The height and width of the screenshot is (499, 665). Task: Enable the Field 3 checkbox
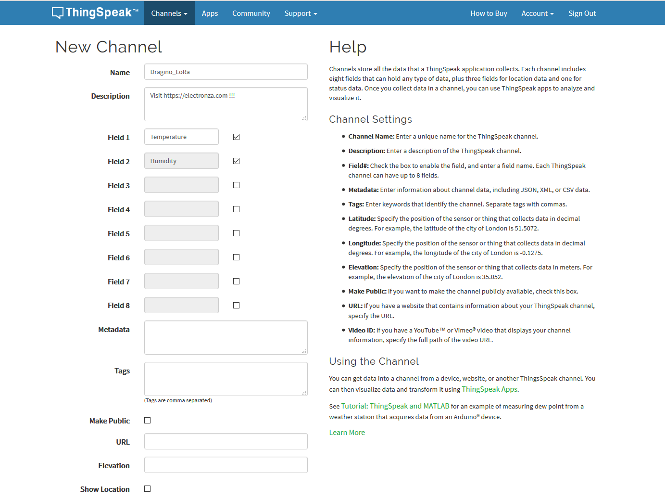click(x=236, y=185)
